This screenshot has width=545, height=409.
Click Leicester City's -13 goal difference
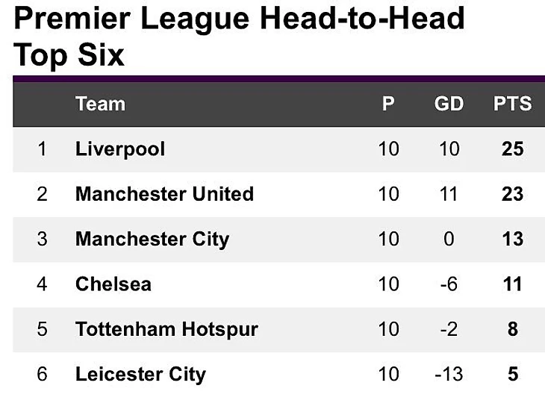pos(449,374)
